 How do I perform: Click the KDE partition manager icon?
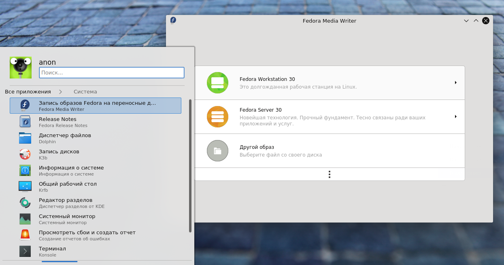[x=25, y=203]
